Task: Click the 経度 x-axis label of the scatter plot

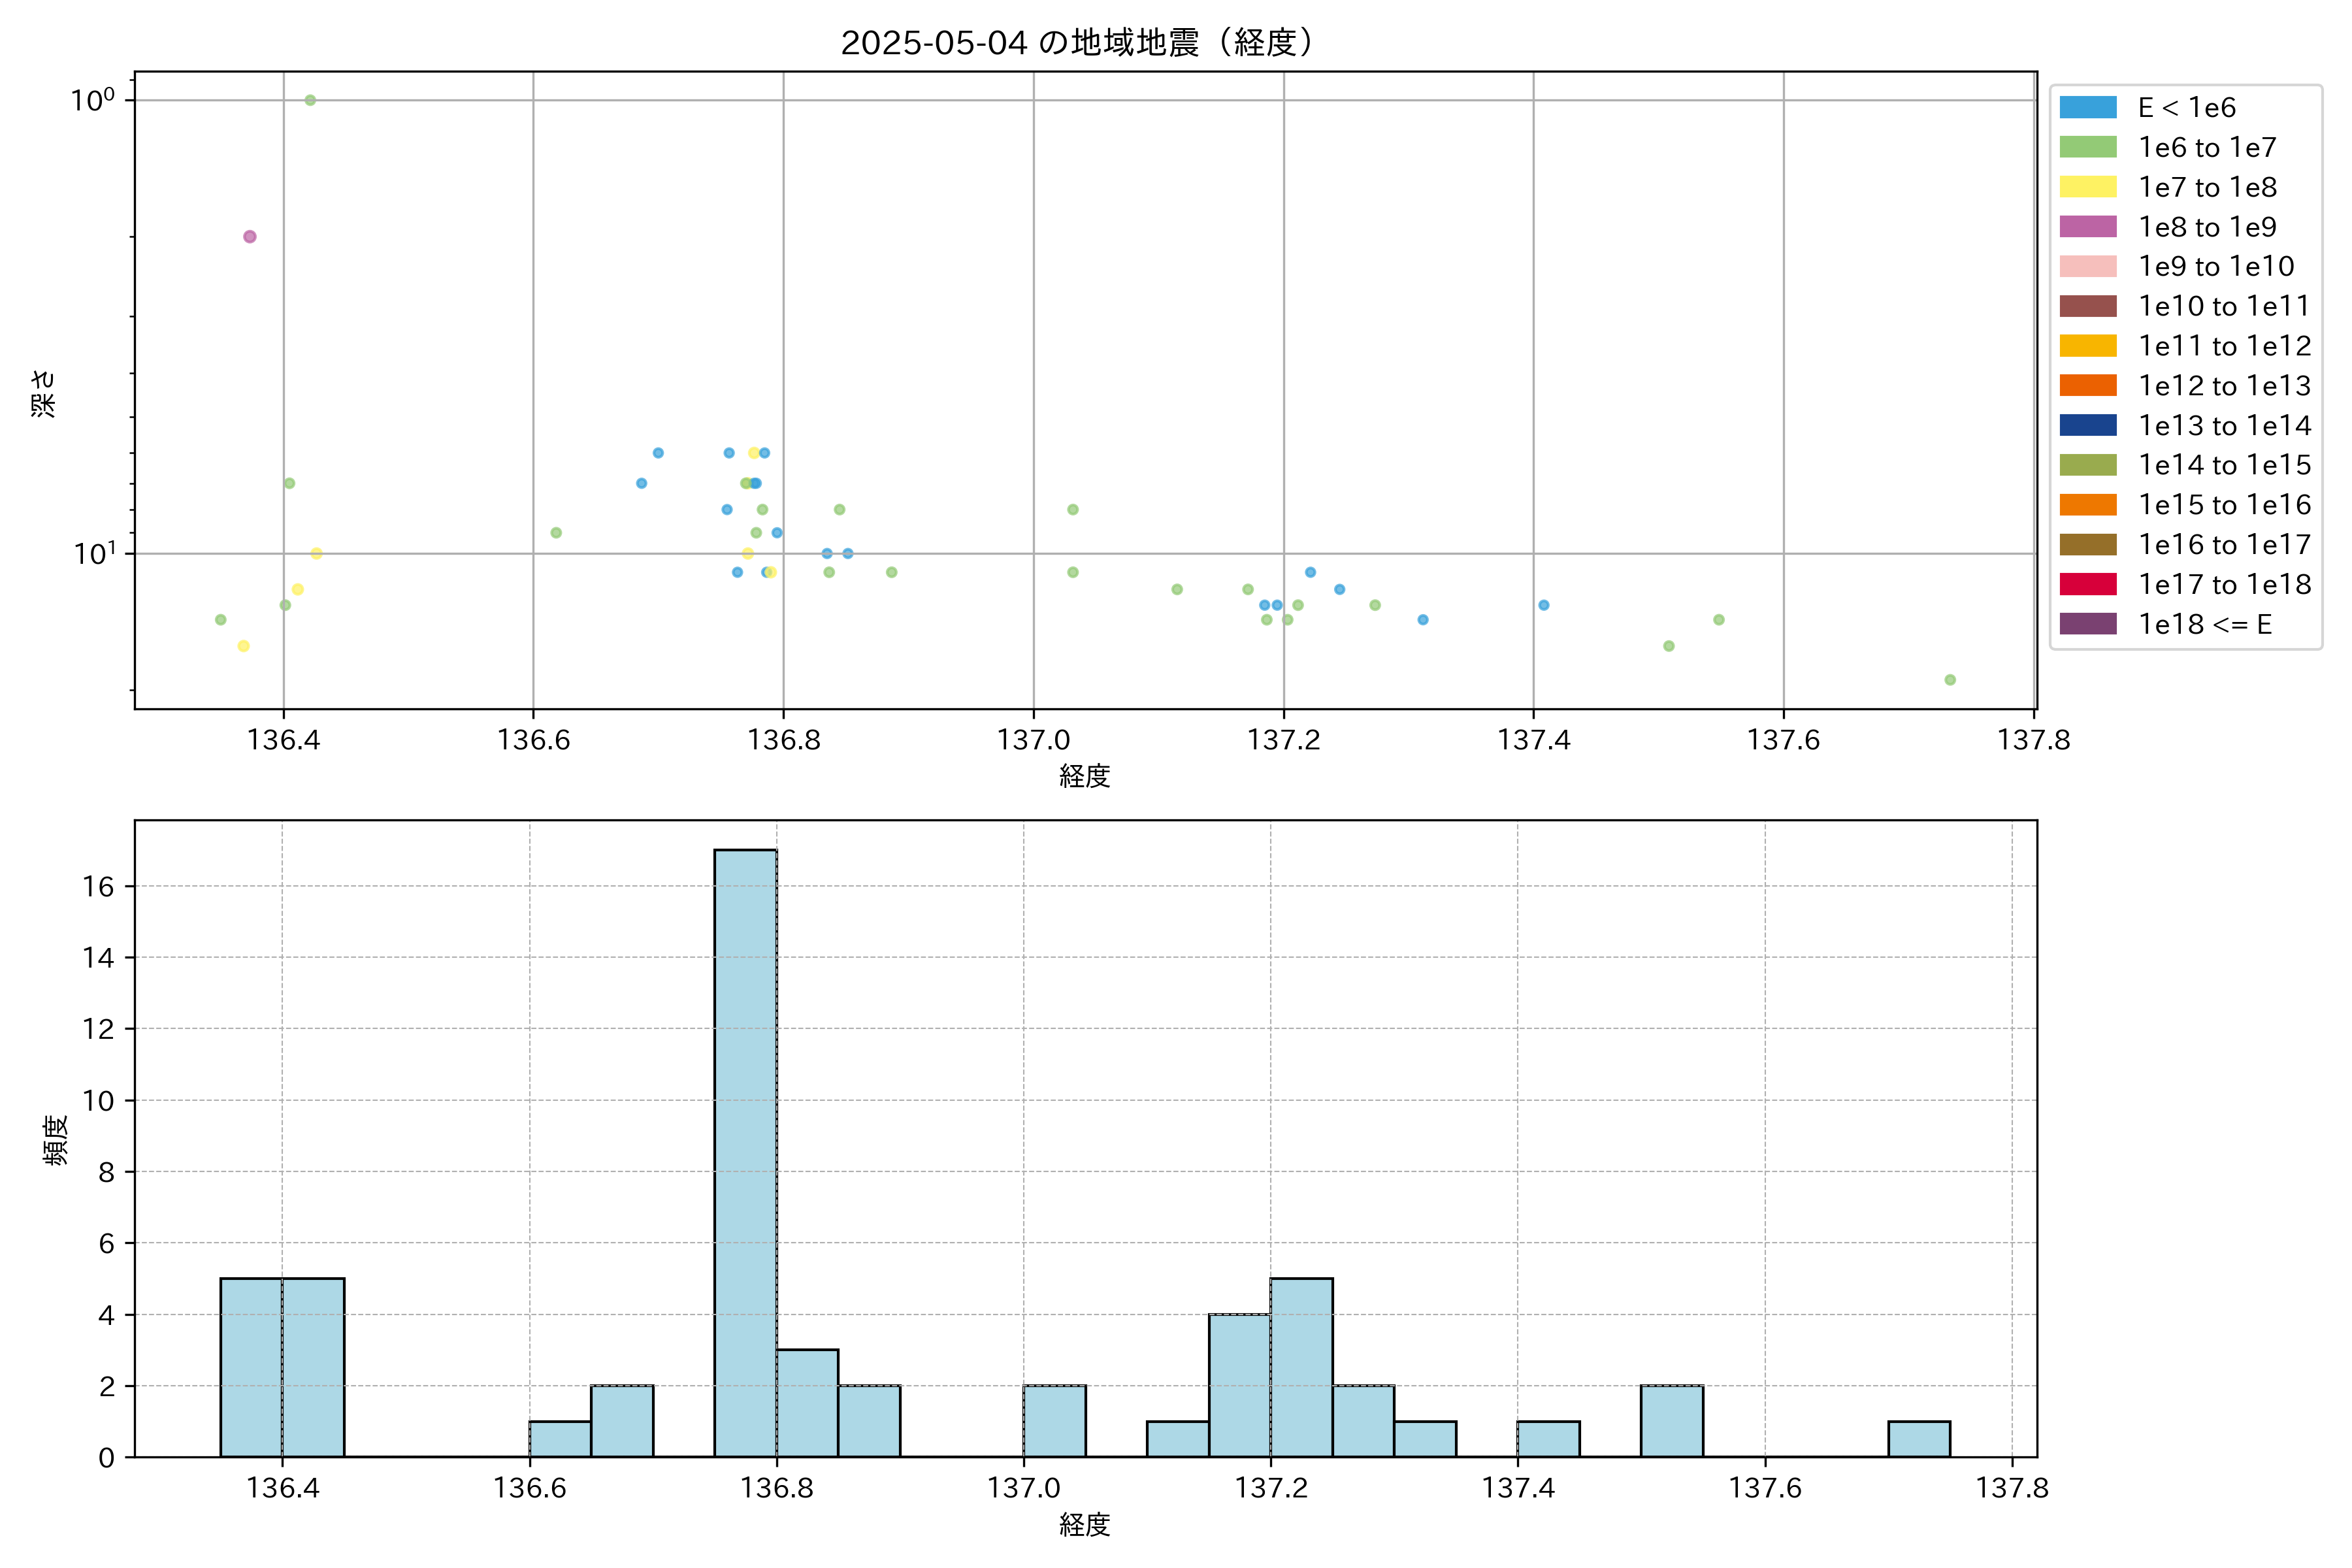Action: pos(1085,776)
